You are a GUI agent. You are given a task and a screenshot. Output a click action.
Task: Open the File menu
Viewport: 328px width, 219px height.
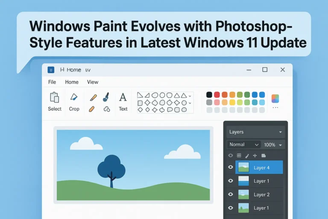pyautogui.click(x=52, y=82)
